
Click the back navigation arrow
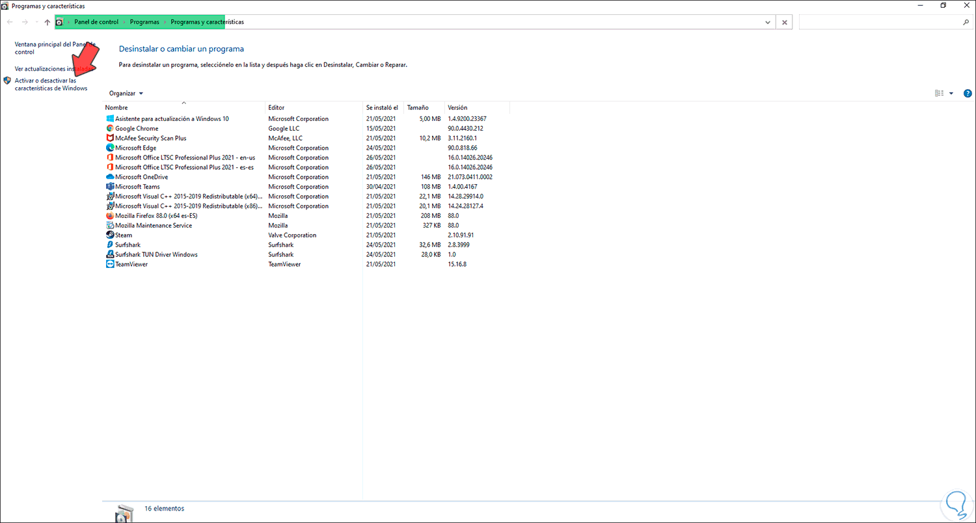click(9, 22)
